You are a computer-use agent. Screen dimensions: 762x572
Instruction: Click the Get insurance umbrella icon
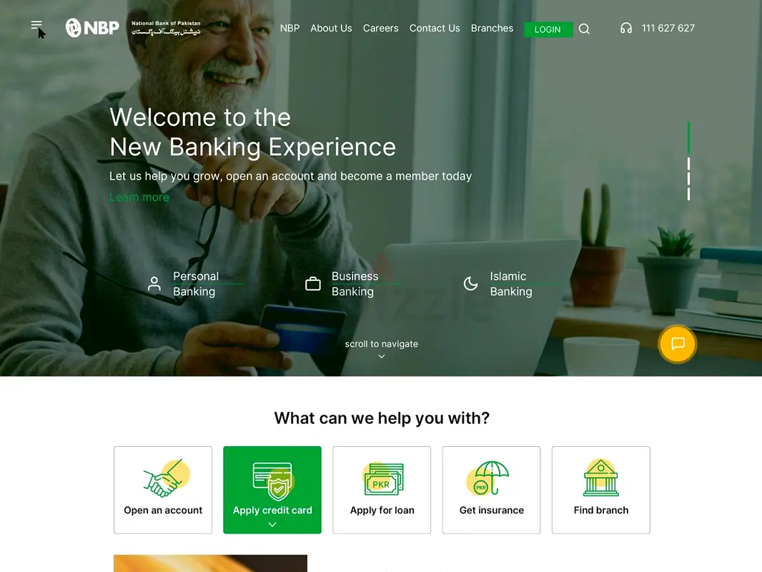[x=488, y=478]
